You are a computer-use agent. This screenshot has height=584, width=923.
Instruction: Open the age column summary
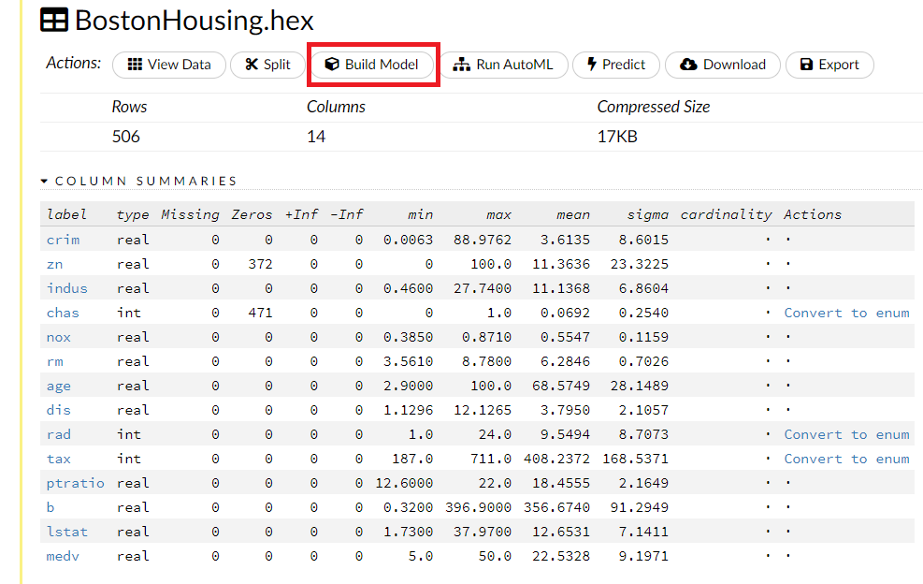(x=58, y=386)
